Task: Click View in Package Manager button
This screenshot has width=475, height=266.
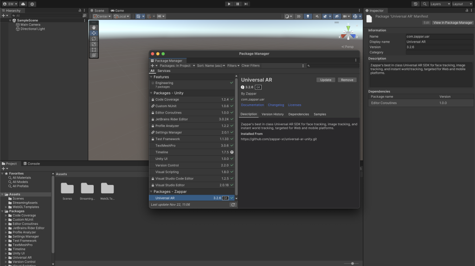Action: pos(453,23)
